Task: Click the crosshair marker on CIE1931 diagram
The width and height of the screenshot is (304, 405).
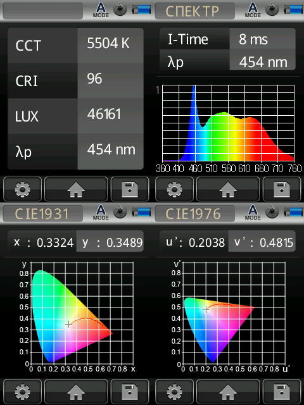Action: (68, 325)
